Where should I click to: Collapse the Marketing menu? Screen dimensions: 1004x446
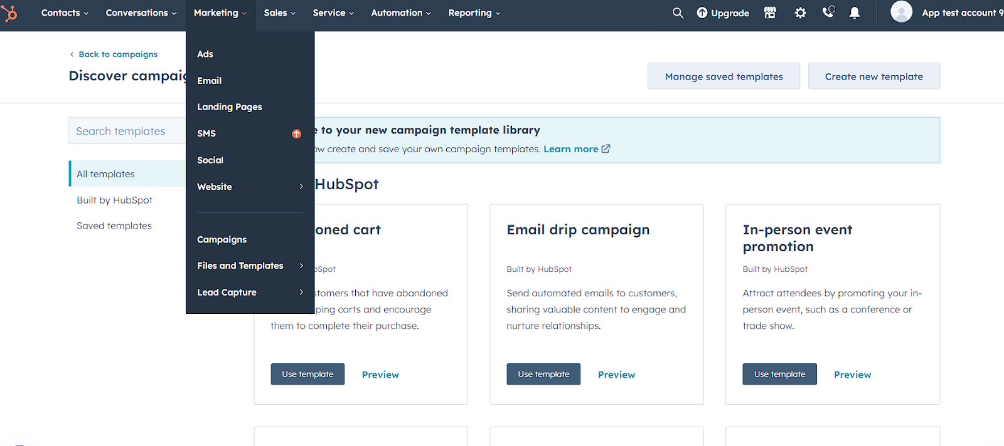(220, 13)
